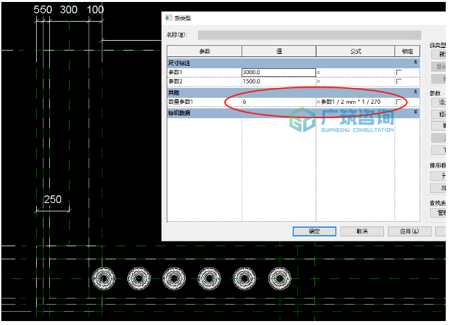Viewport: 449px width, 325px height.
Task: Select the 参数2 parameter name
Action: (175, 81)
